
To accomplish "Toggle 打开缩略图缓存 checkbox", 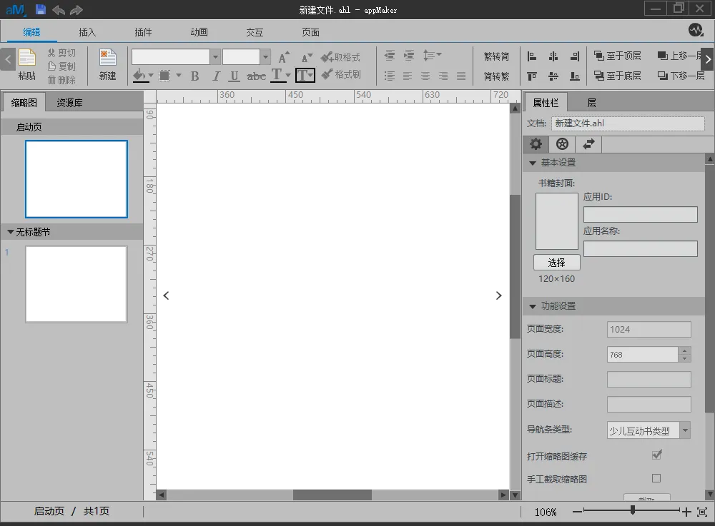I will (656, 455).
